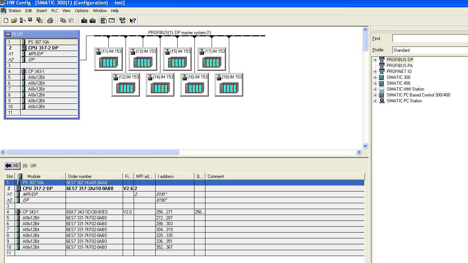Click the scroll-right arrow of rack view
The height and width of the screenshot is (263, 468).
click(359, 152)
